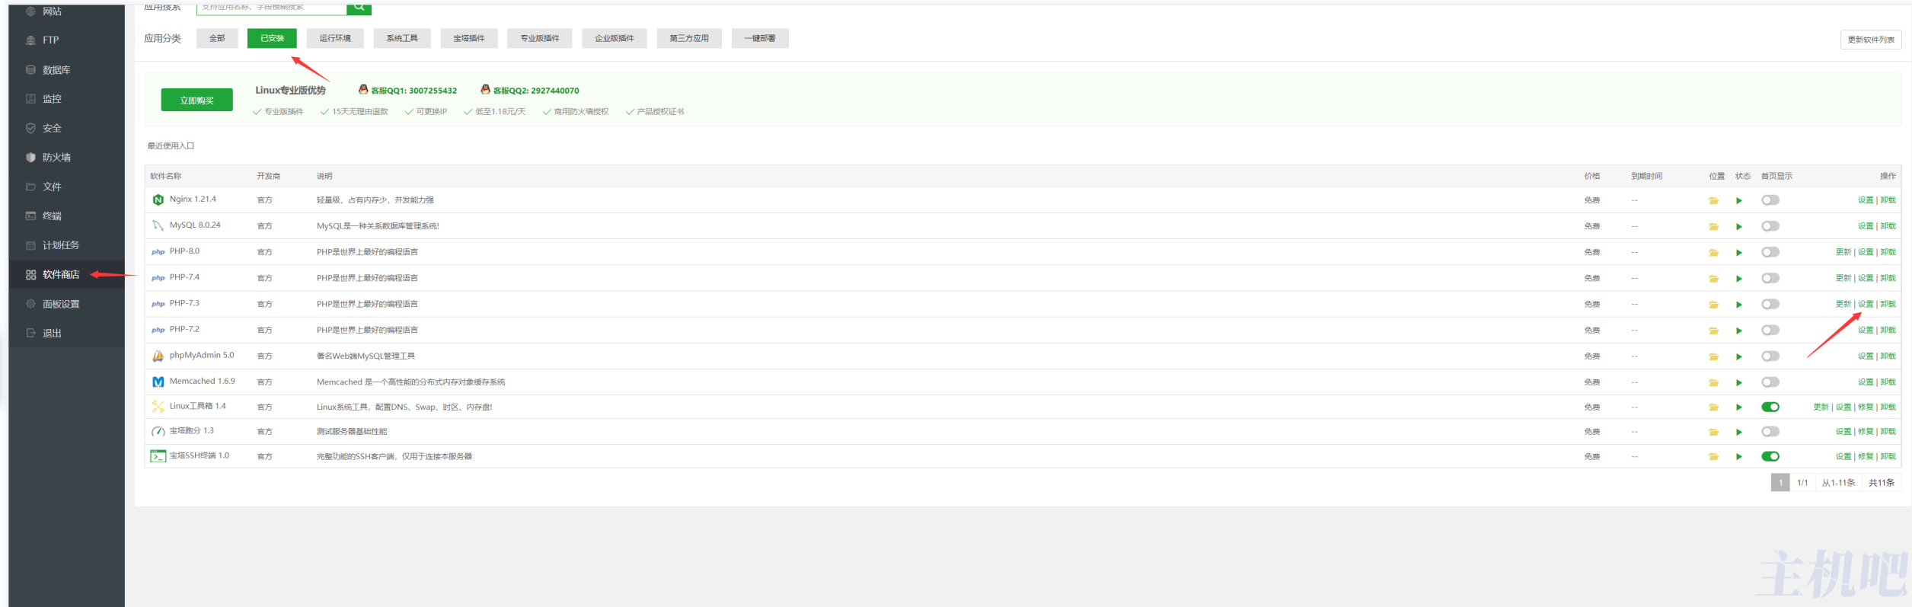Click the phpMyAdmin logo icon

(158, 356)
